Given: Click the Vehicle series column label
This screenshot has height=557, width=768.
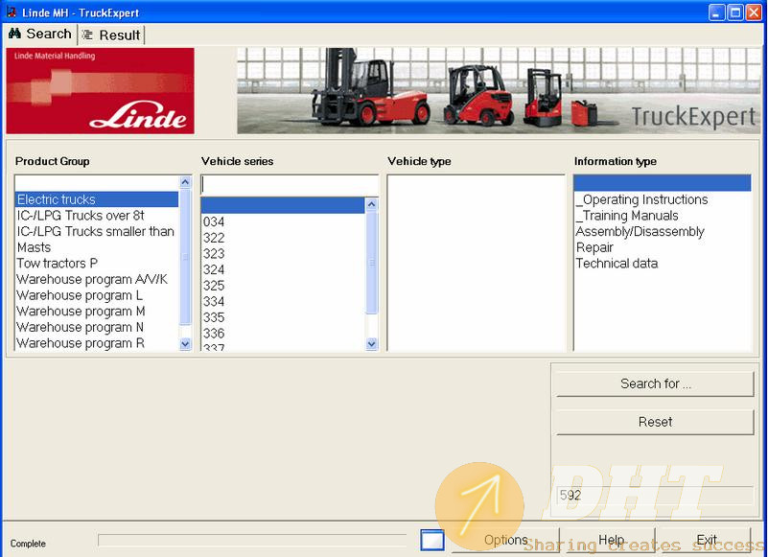Looking at the screenshot, I should click(238, 161).
